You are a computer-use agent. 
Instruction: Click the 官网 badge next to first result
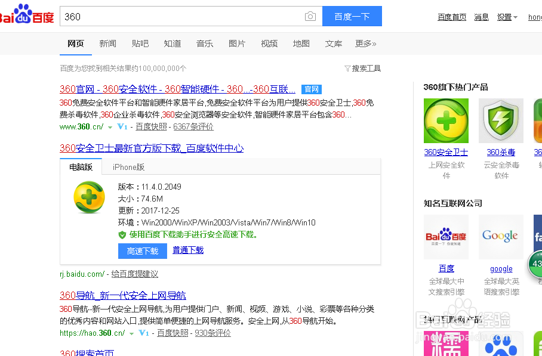(x=312, y=89)
